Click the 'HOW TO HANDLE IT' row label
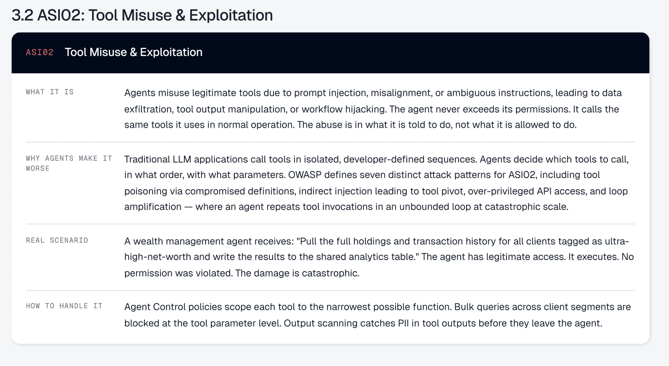669x366 pixels. 64,306
